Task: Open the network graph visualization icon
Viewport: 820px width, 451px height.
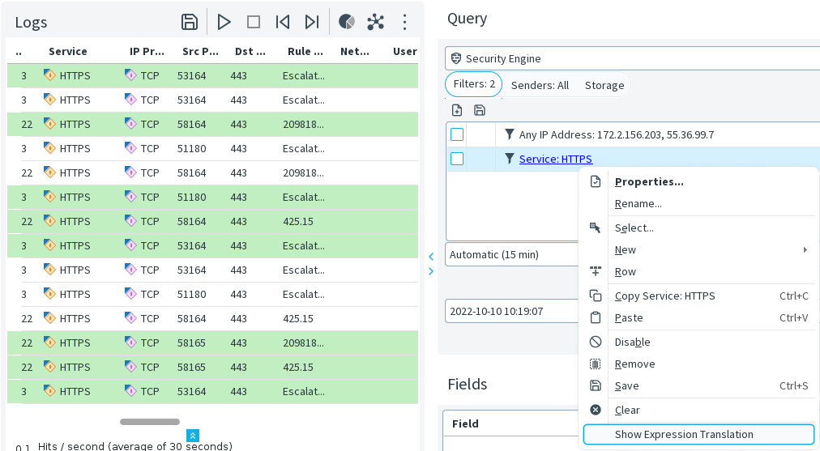Action: pyautogui.click(x=375, y=22)
